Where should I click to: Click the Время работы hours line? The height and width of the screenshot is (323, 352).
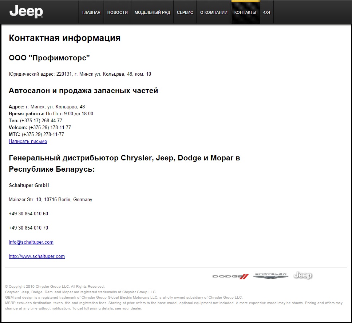[x=51, y=114]
